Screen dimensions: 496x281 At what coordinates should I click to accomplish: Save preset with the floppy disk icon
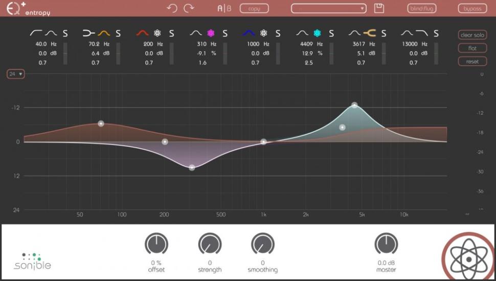379,8
